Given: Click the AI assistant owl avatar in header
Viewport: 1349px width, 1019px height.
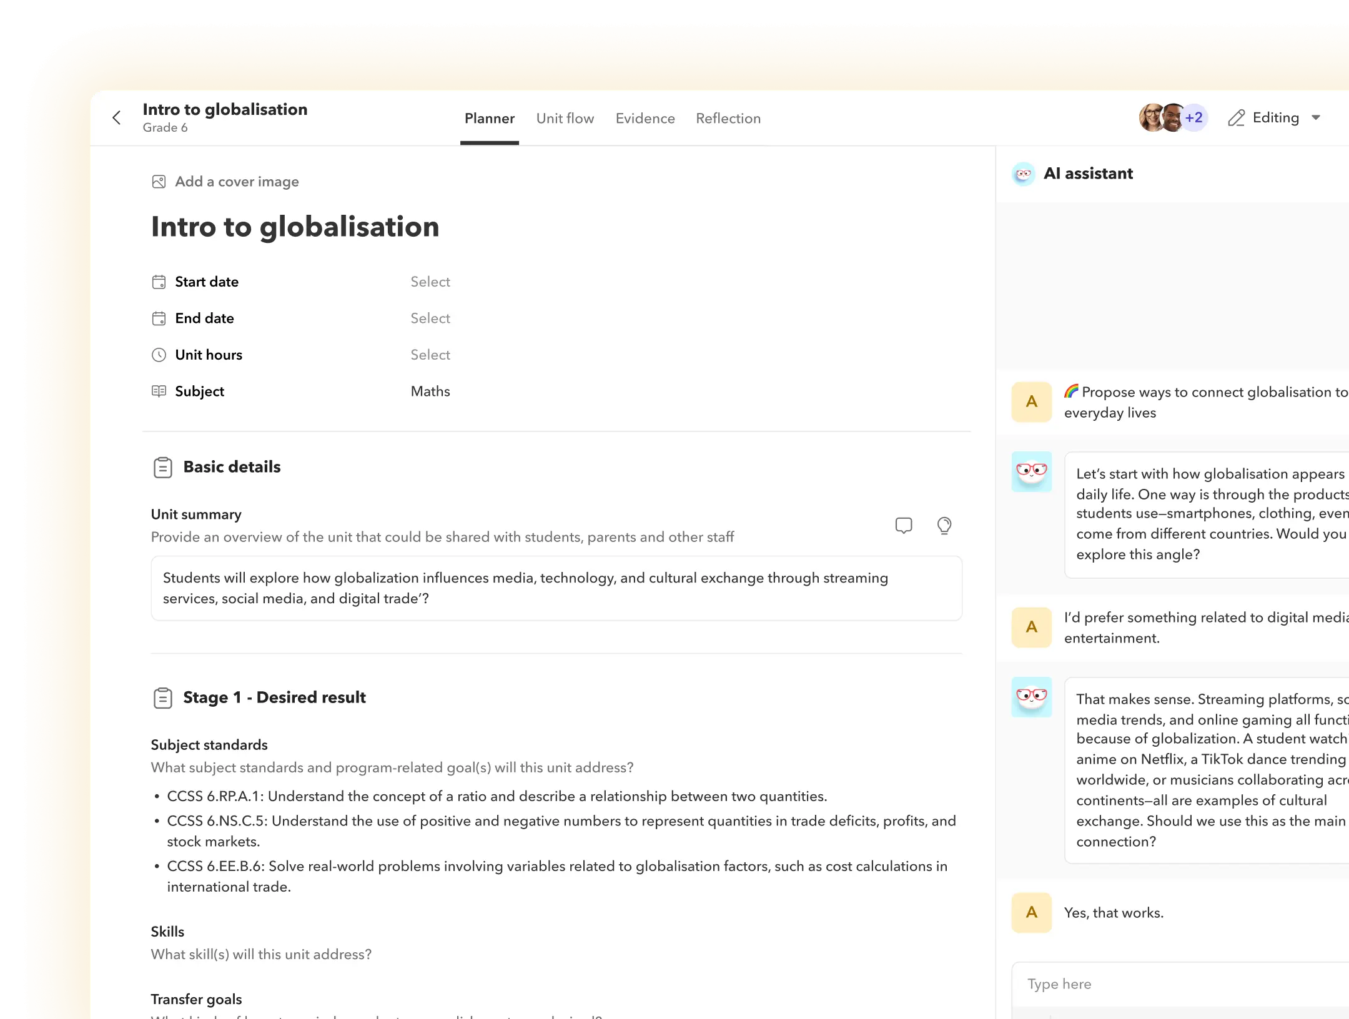Looking at the screenshot, I should coord(1023,174).
